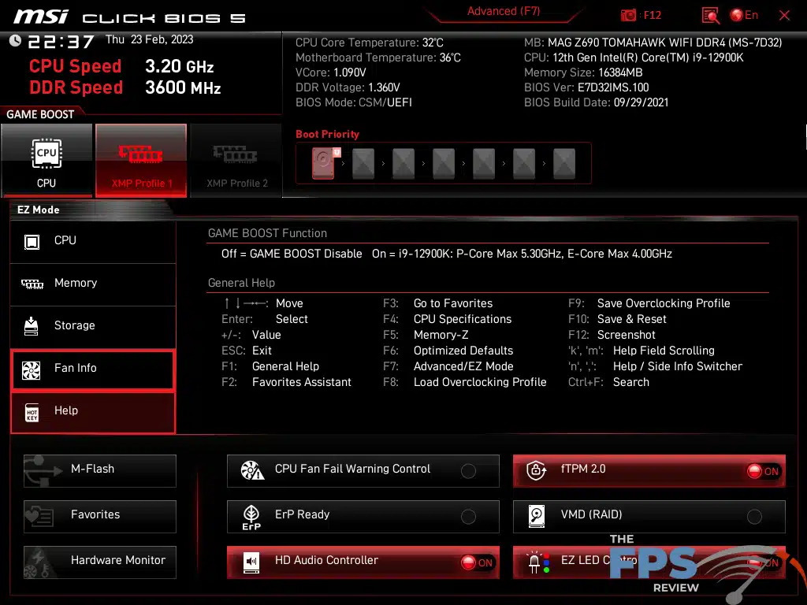Click the HD Audio Controller speaker icon
Screen dimensions: 807x605
[251, 562]
